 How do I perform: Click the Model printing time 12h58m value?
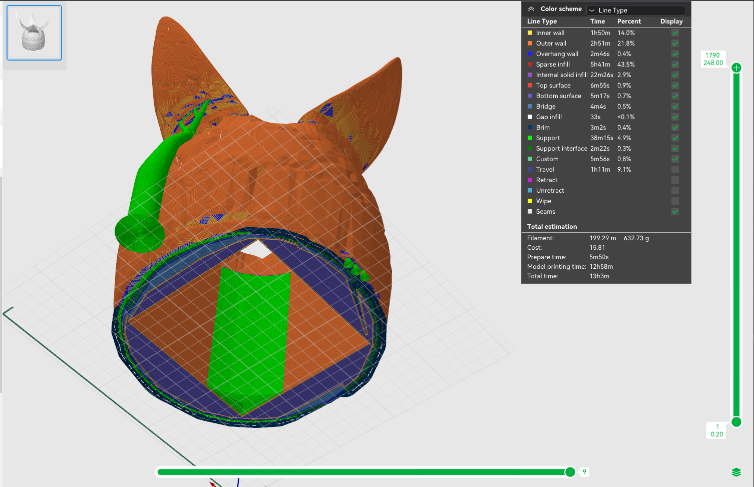click(601, 267)
